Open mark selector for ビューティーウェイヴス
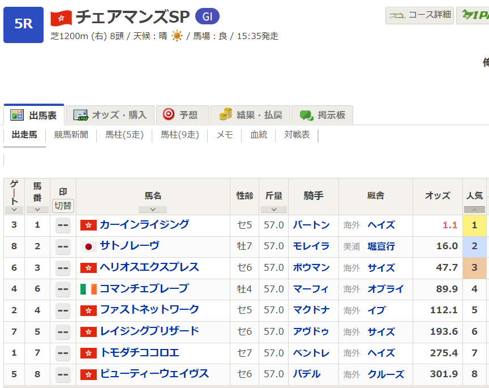The height and width of the screenshot is (388, 489). click(63, 374)
